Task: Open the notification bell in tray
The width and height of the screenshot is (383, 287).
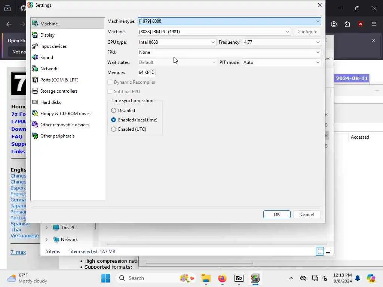Action: click(x=358, y=278)
